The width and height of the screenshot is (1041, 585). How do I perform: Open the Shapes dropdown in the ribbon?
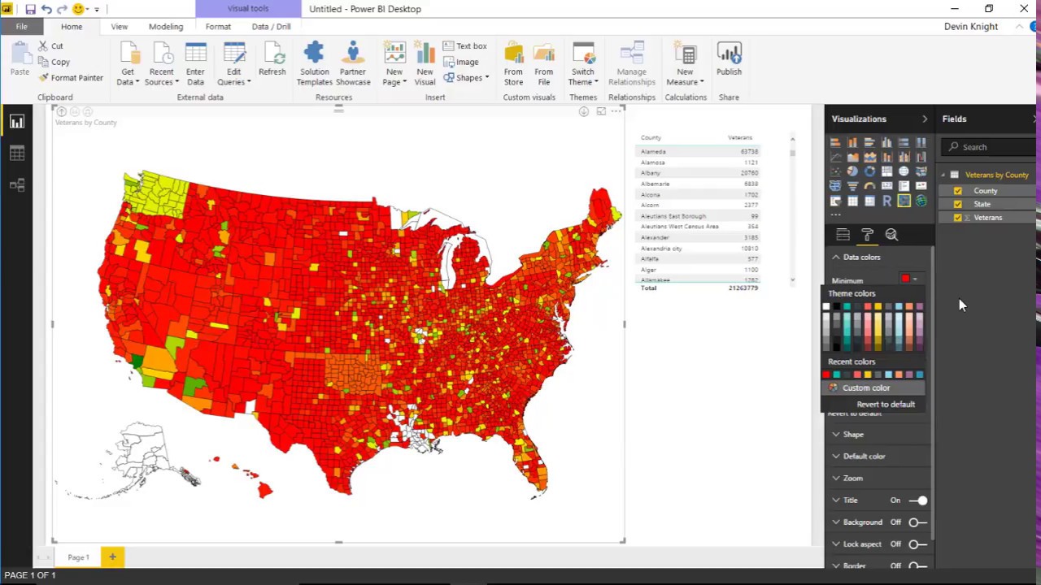466,78
